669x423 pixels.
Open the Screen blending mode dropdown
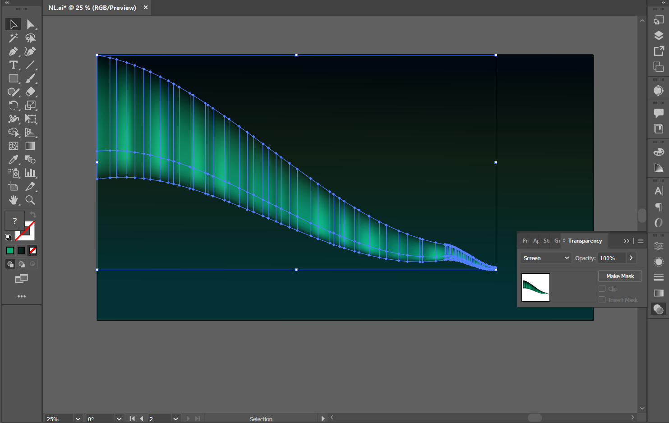(x=546, y=258)
